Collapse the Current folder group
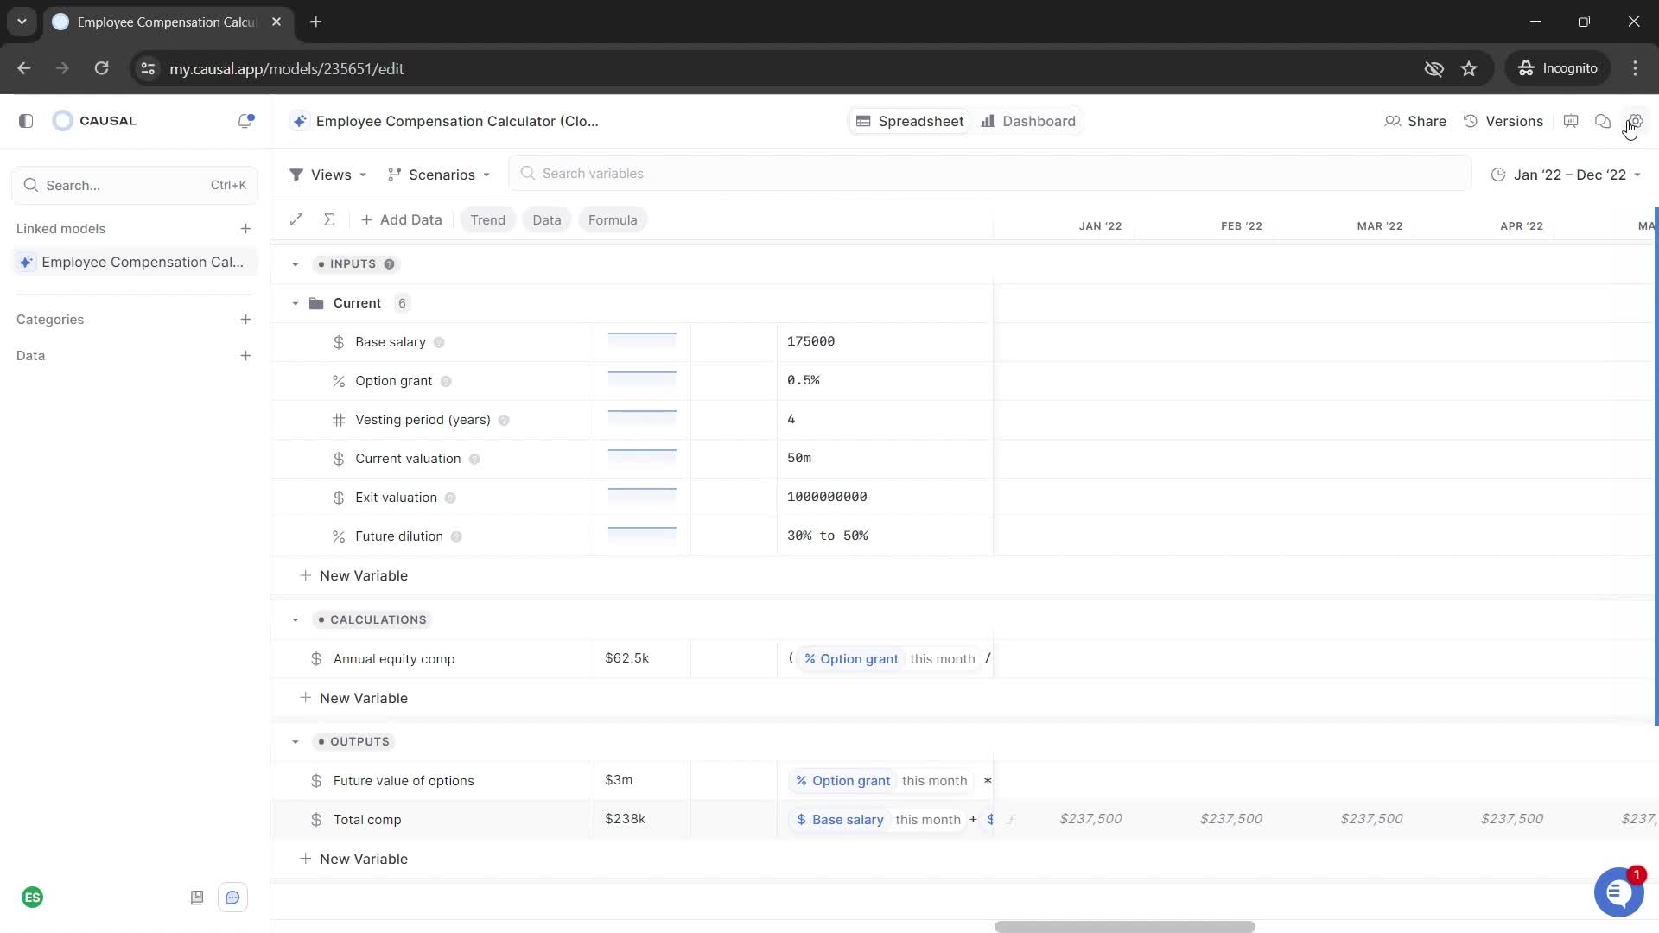This screenshot has width=1659, height=933. (296, 303)
